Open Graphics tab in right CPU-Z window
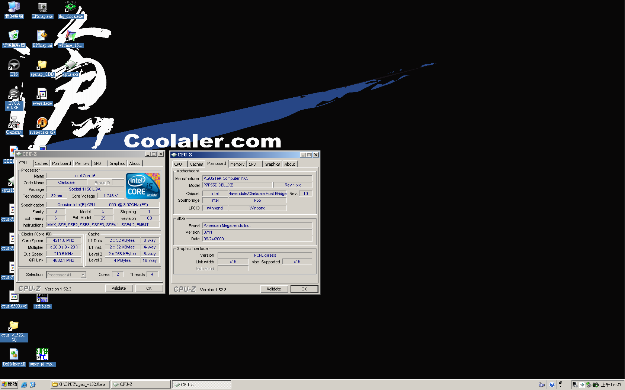This screenshot has width=625, height=390. pyautogui.click(x=272, y=164)
